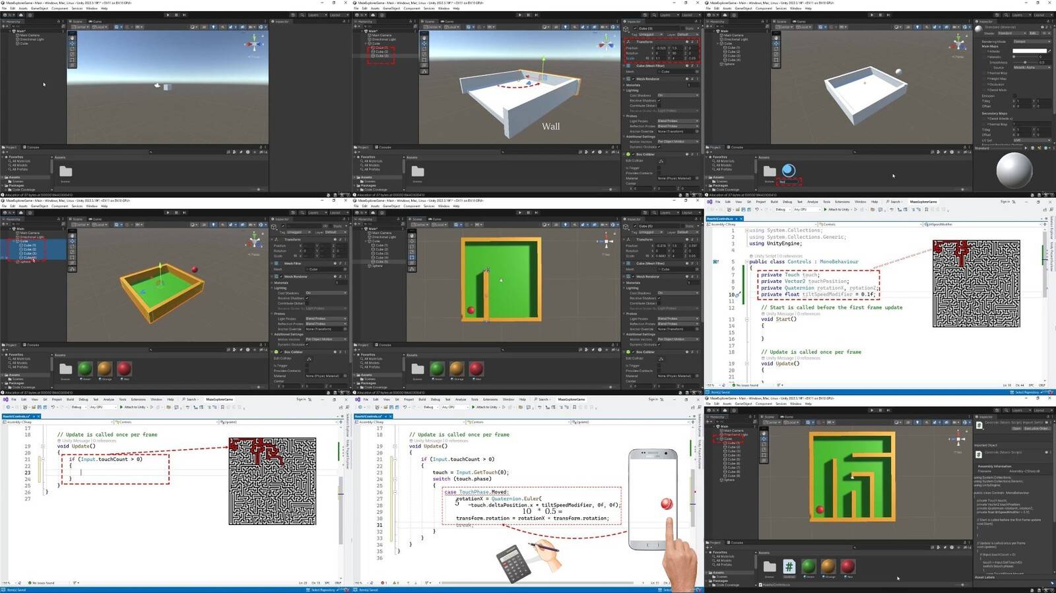Screen dimensions: 1056x593
Task: Toggle Provides Contacts in single-wall Unity inspector
Action: (659, 371)
